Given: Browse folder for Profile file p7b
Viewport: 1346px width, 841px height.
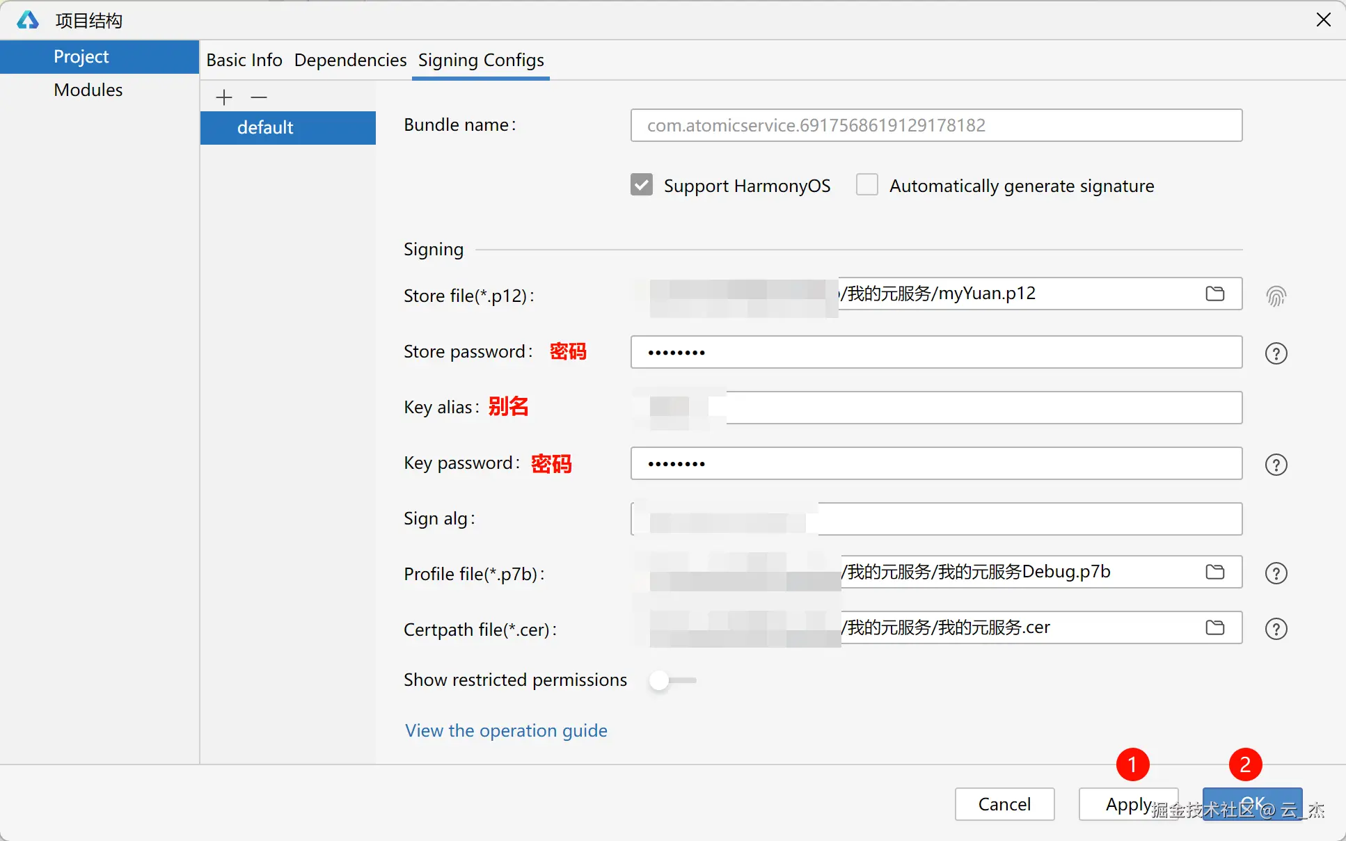Looking at the screenshot, I should click(x=1214, y=572).
